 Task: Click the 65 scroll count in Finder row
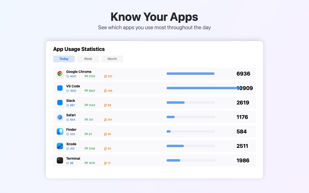pos(109,134)
